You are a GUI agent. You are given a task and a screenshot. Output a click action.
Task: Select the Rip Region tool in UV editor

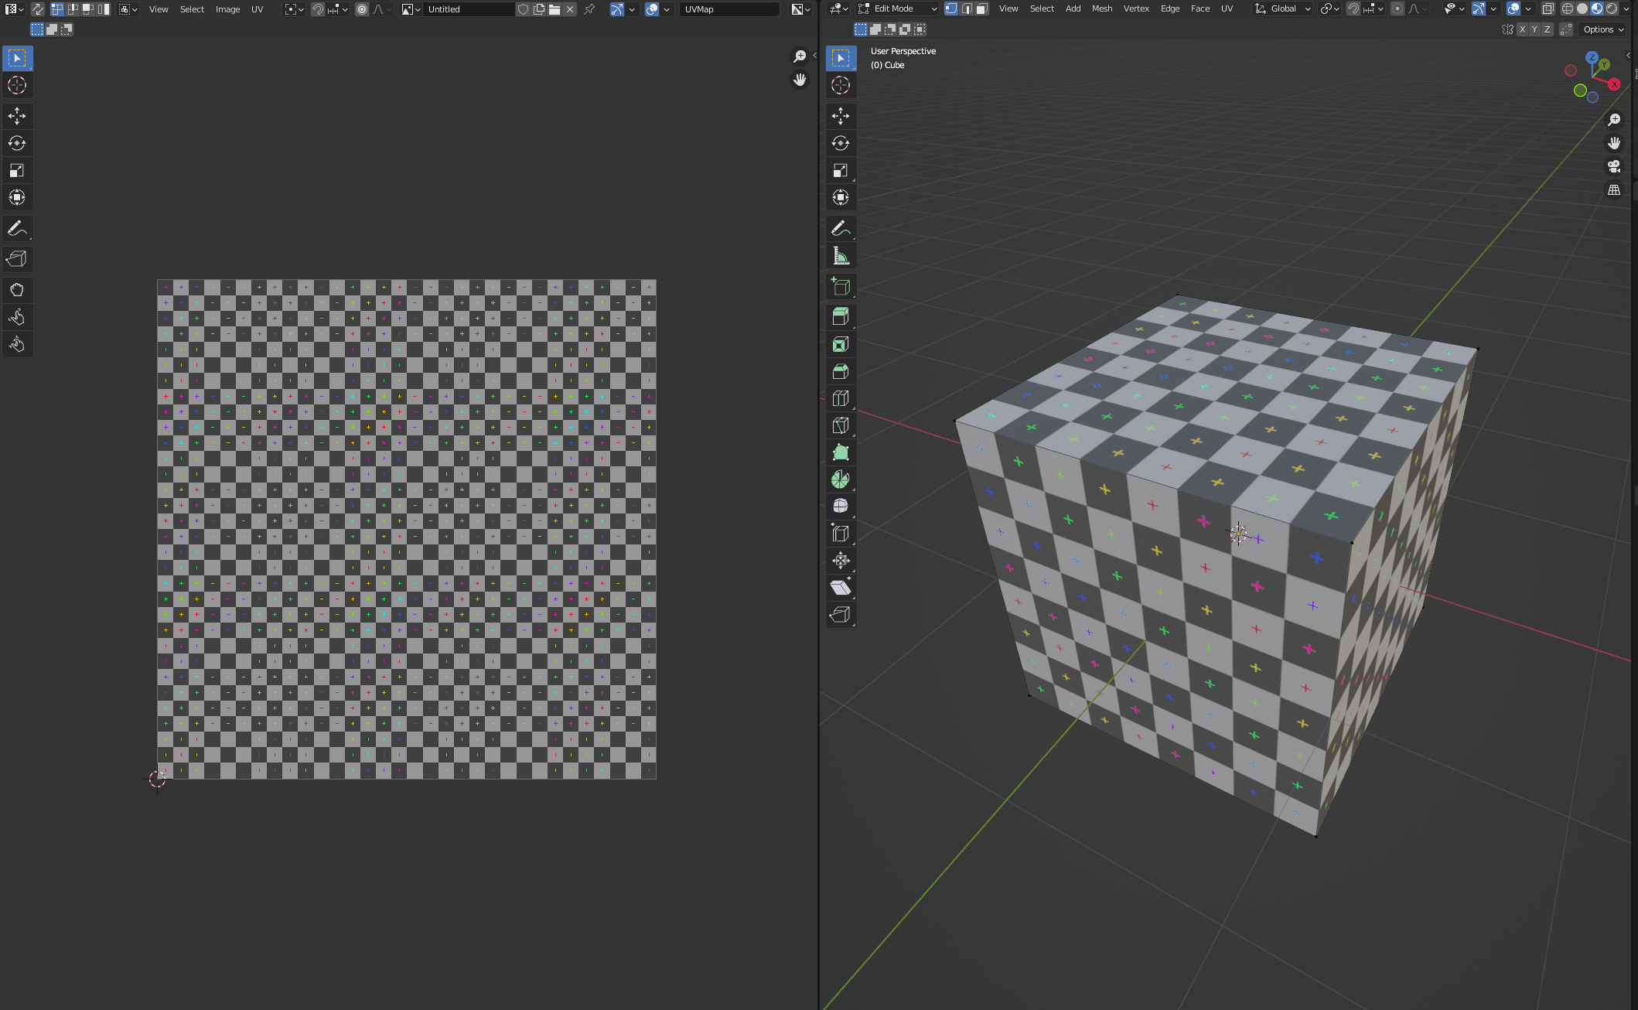coord(16,259)
